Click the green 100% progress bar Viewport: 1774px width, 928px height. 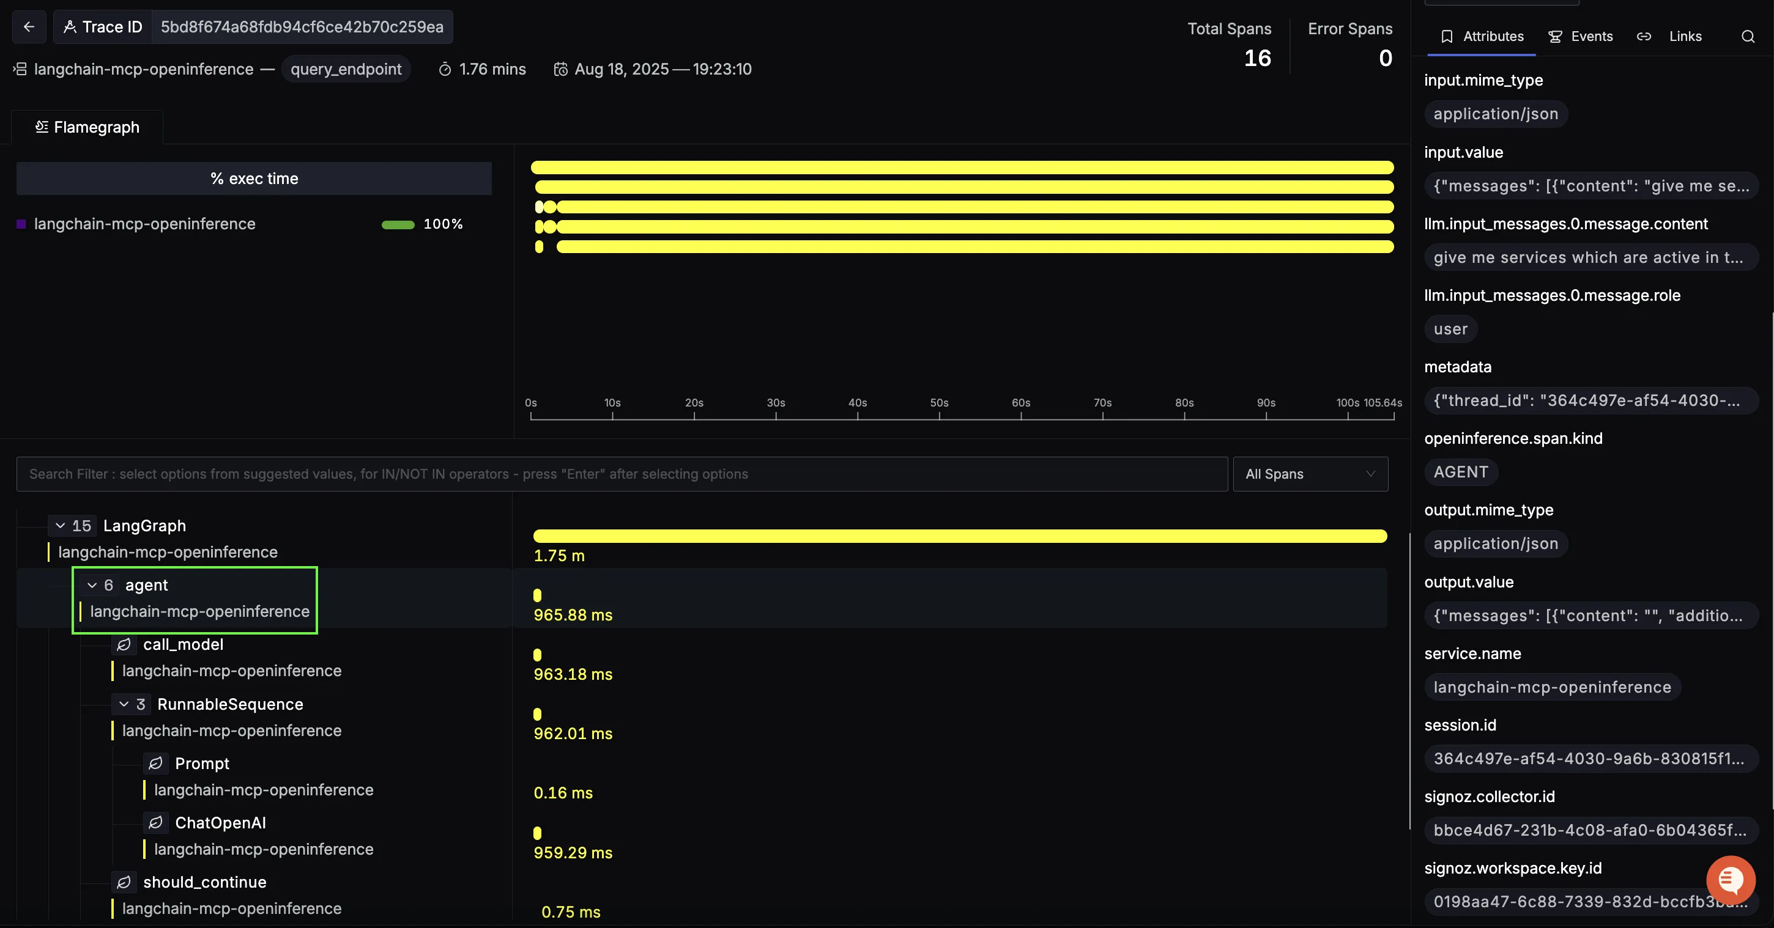pyautogui.click(x=398, y=224)
